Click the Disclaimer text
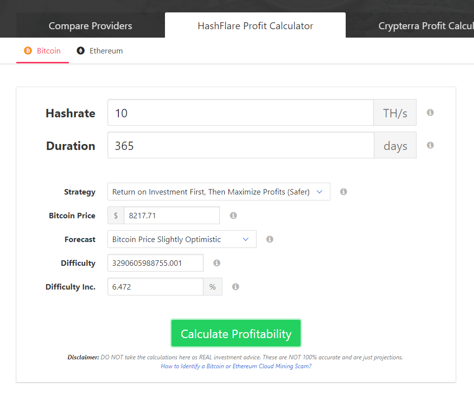The height and width of the screenshot is (393, 474). click(x=235, y=357)
